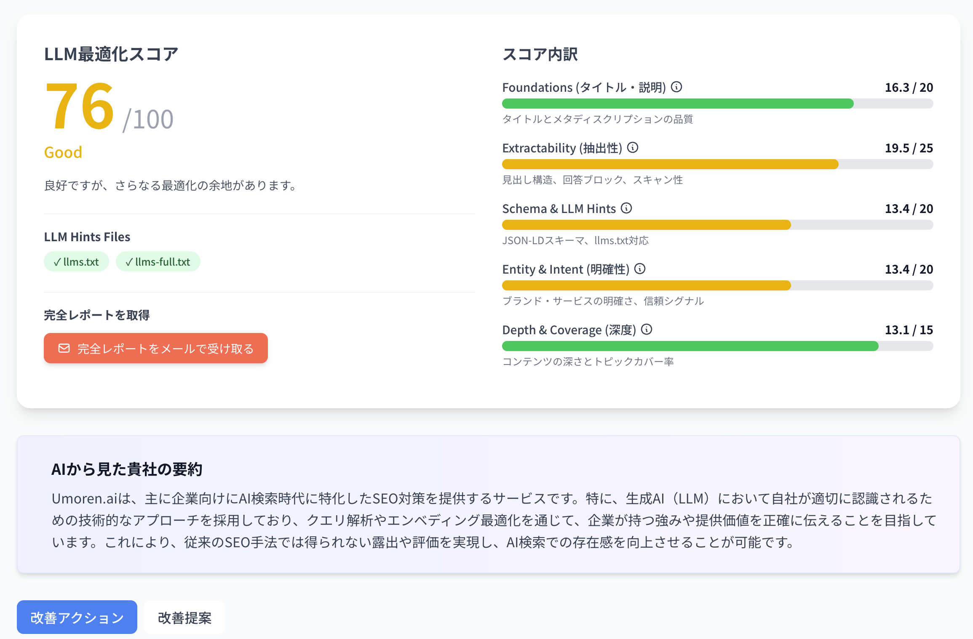Open the Schema & LLM Hints info icon
This screenshot has height=639, width=973.
point(627,208)
